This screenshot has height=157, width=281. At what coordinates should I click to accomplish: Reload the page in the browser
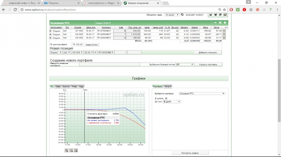tap(15, 10)
